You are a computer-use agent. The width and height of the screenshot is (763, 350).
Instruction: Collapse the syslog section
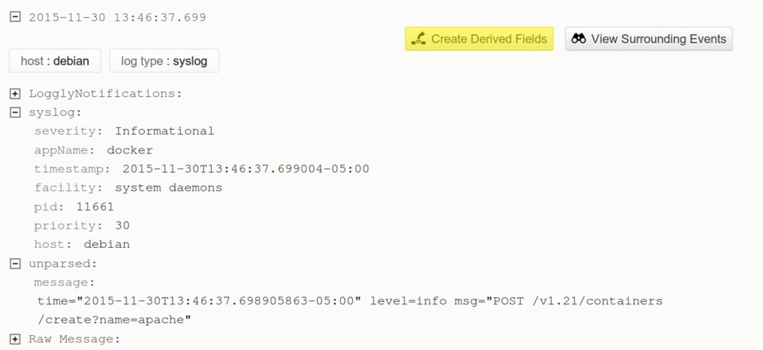click(x=15, y=113)
